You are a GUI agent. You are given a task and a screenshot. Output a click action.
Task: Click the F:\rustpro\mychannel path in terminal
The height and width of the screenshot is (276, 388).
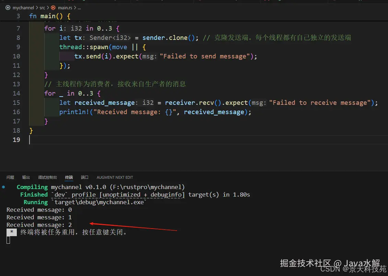(x=148, y=187)
